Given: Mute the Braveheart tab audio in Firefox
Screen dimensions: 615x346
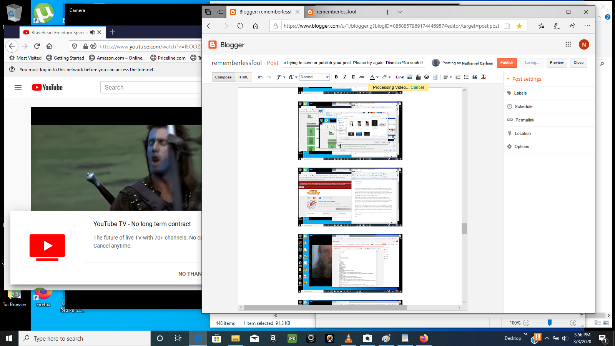Looking at the screenshot, I should coord(92,32).
